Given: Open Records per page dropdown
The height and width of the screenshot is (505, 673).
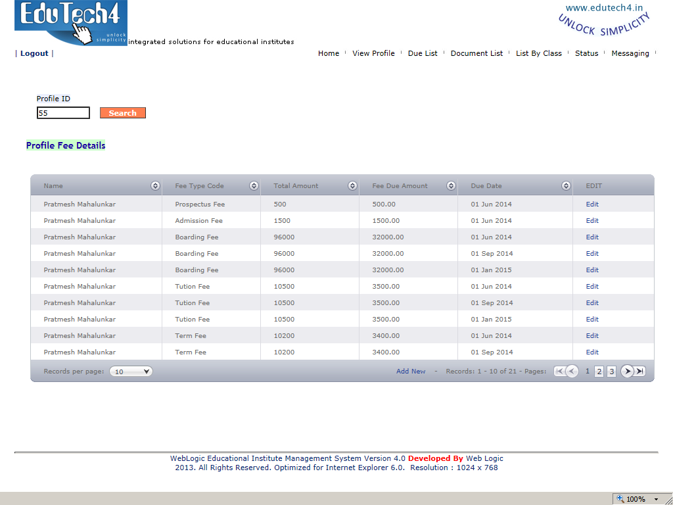Looking at the screenshot, I should coord(131,372).
